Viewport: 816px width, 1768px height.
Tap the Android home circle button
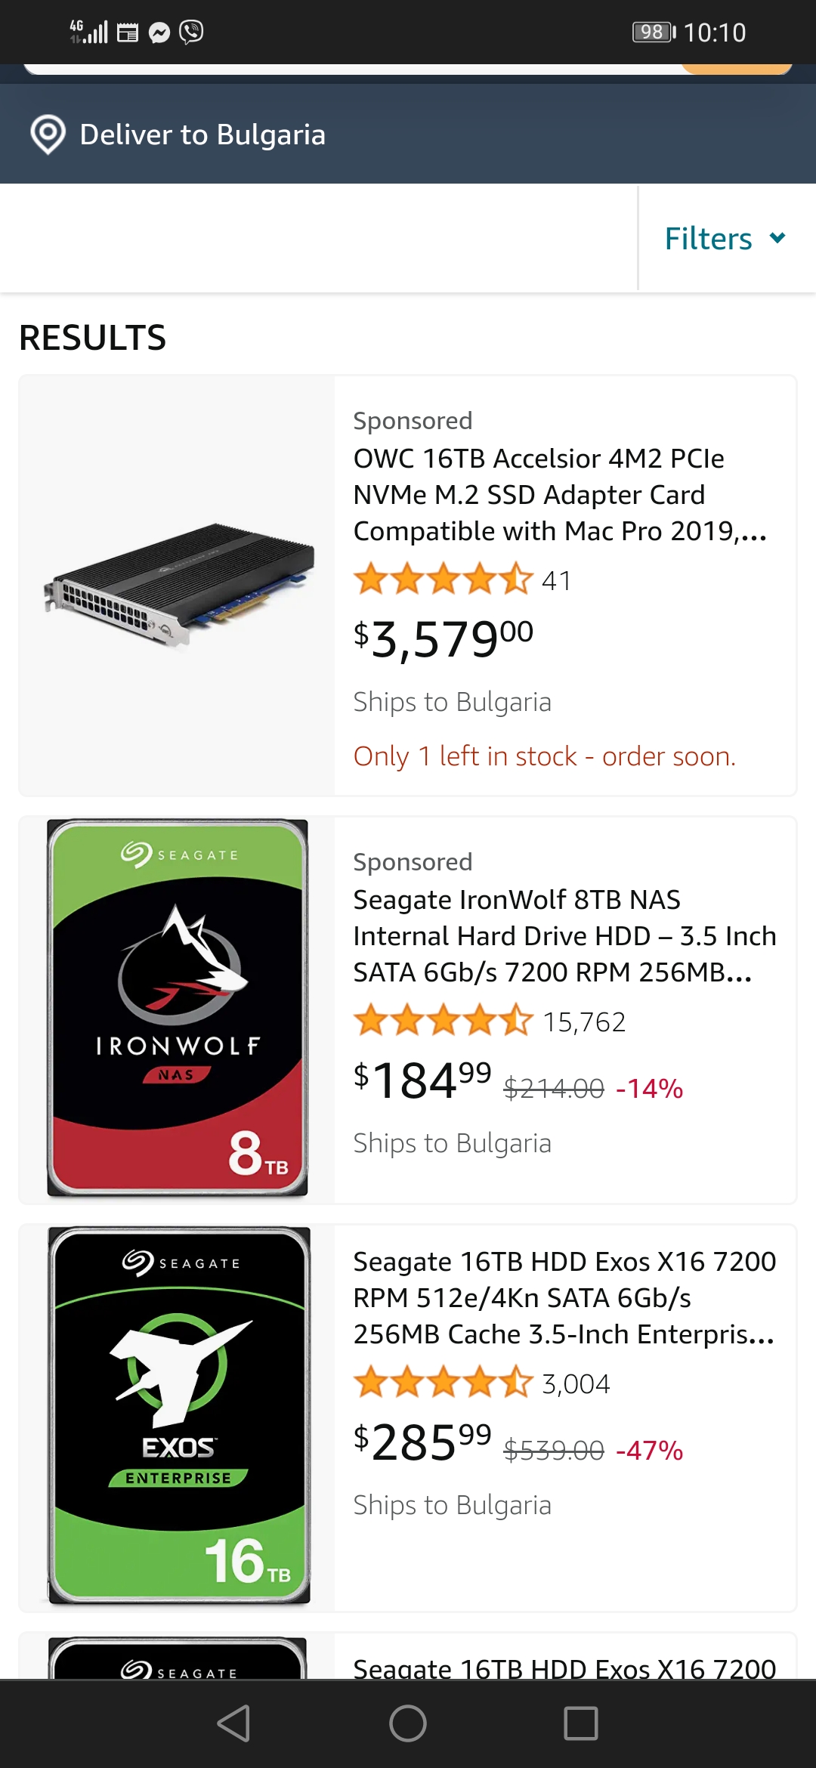pyautogui.click(x=408, y=1723)
